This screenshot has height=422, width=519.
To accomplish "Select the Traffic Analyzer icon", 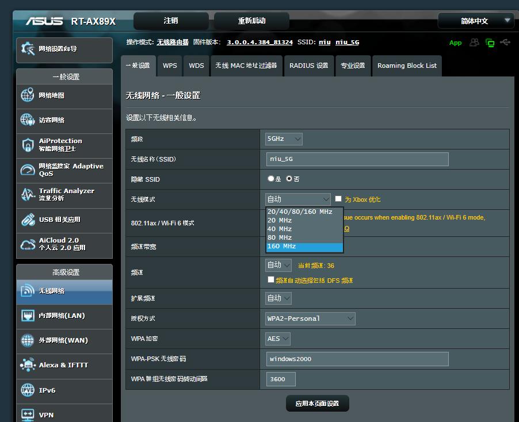I will click(28, 194).
